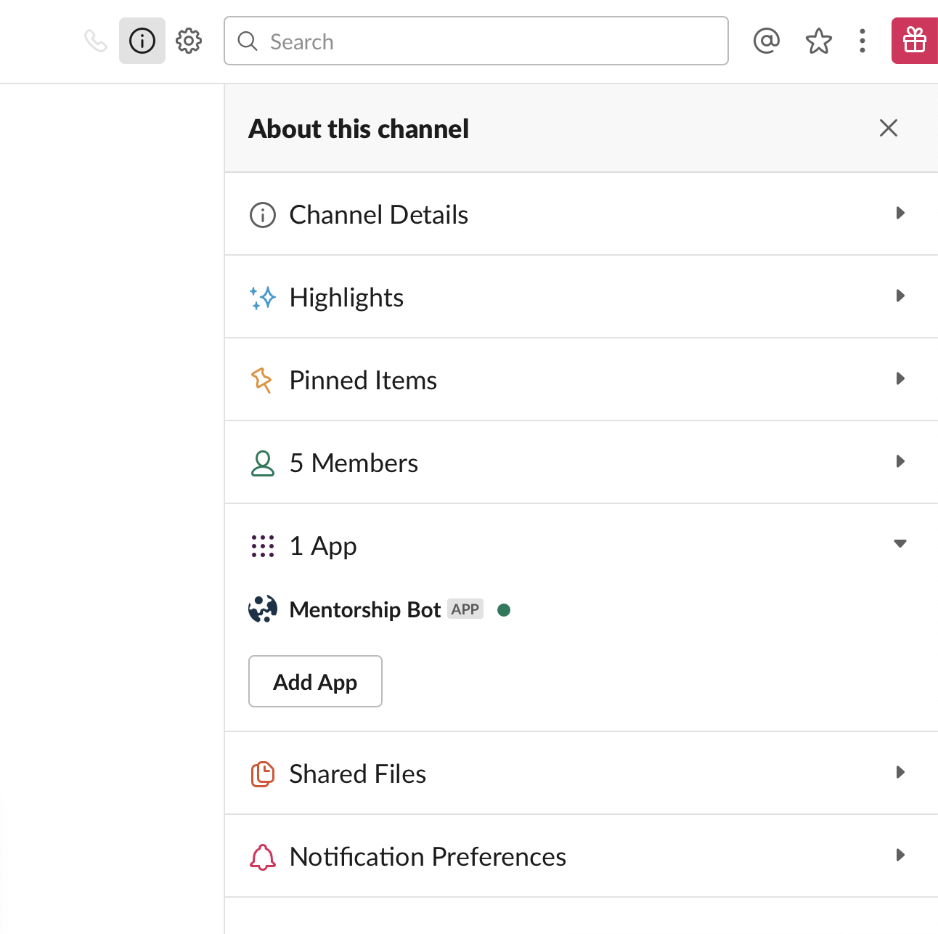
Task: Toggle the channel info panel icon
Action: [142, 41]
